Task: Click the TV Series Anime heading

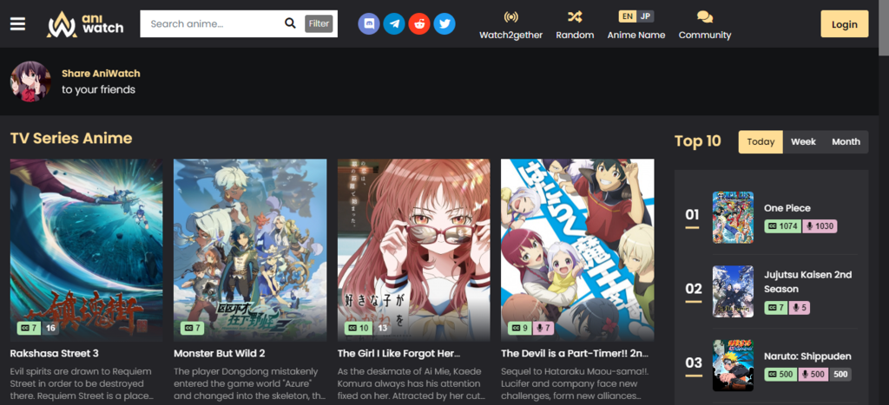Action: pos(71,138)
